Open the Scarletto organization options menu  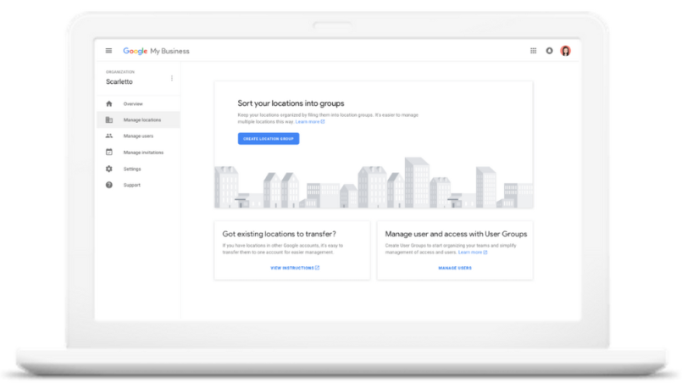(x=172, y=78)
